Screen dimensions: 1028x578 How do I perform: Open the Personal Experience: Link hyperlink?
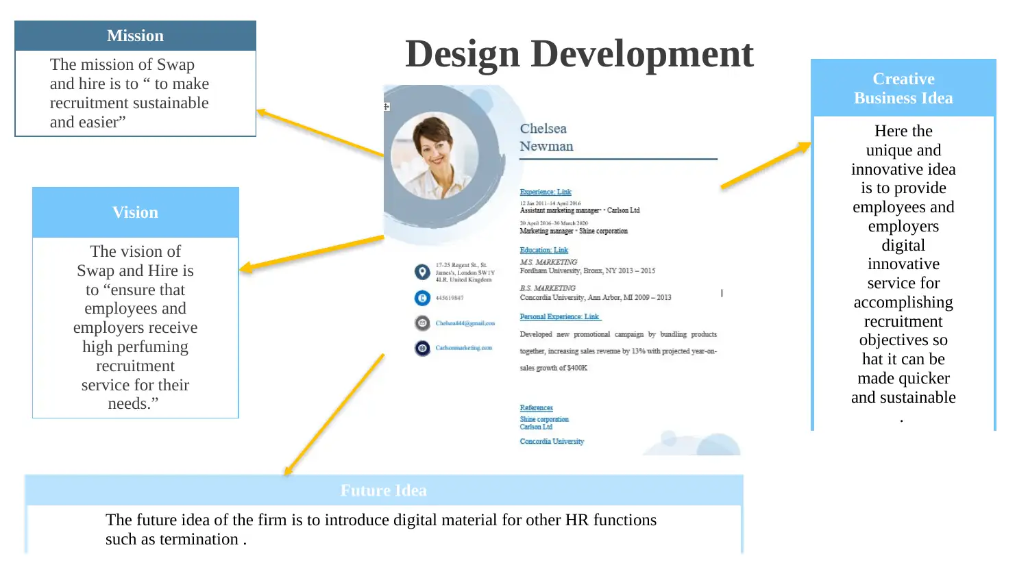click(560, 316)
